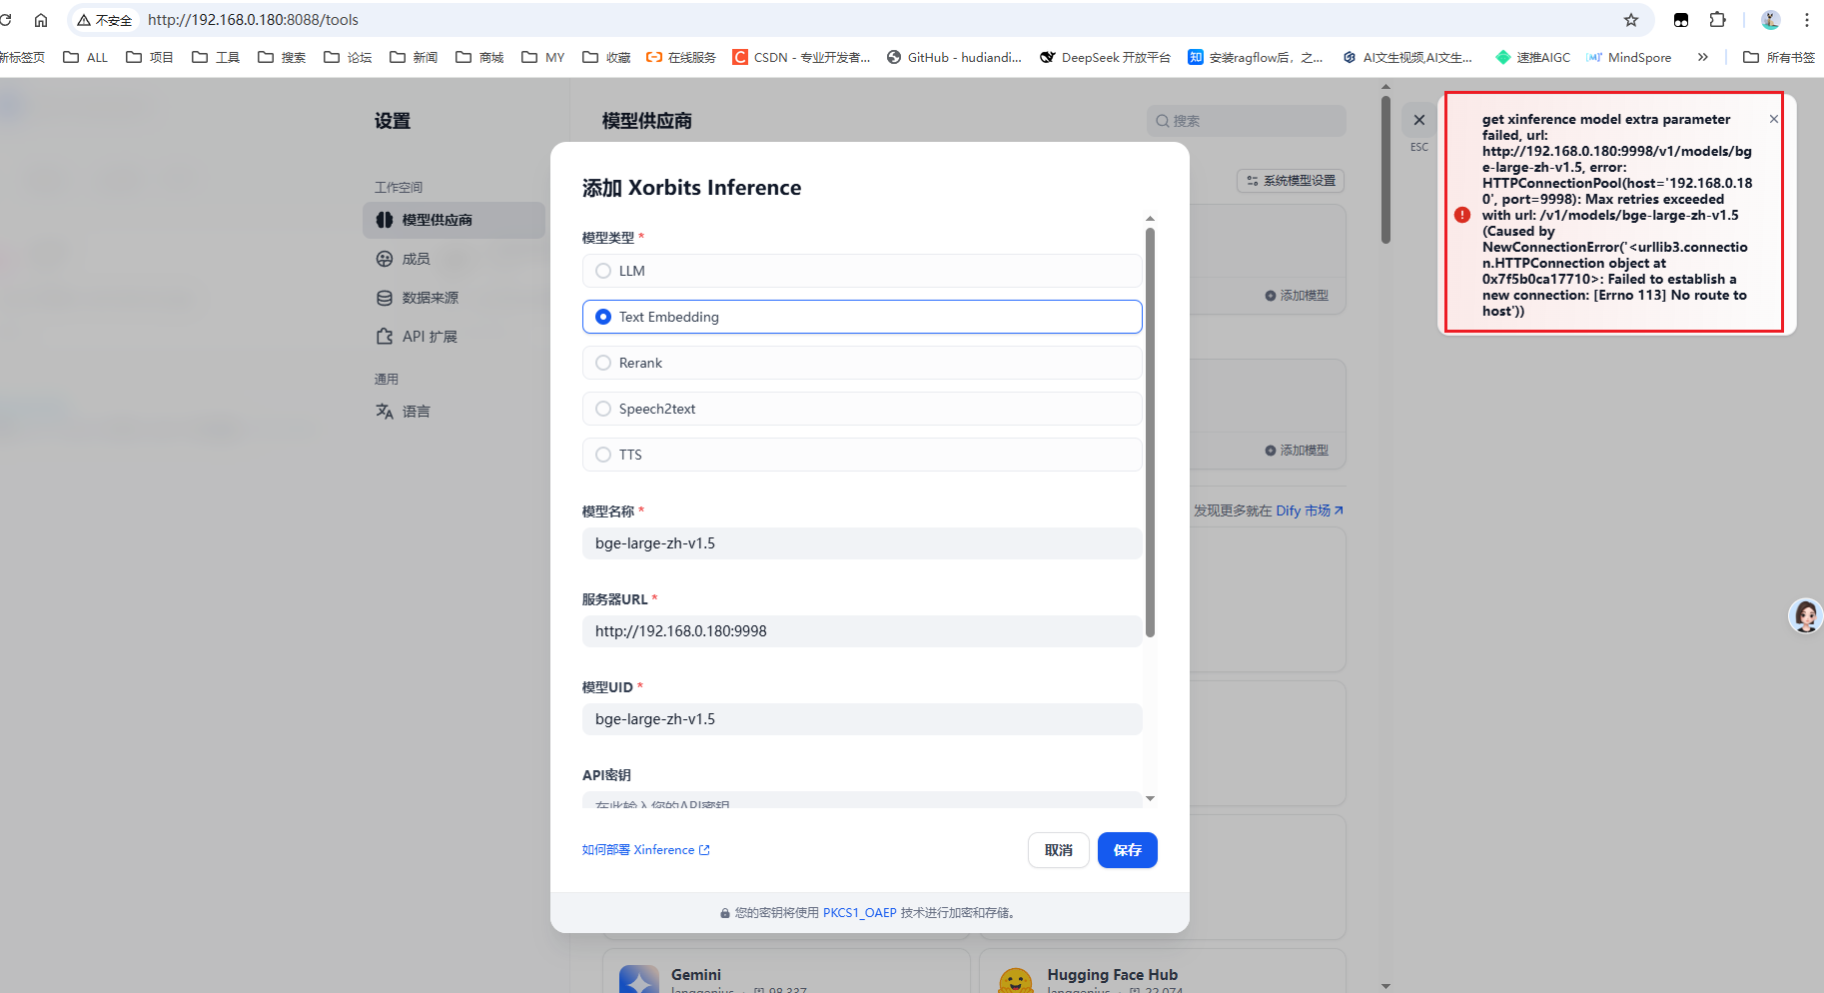Focus the server URL input field
The image size is (1824, 993).
coord(862,631)
